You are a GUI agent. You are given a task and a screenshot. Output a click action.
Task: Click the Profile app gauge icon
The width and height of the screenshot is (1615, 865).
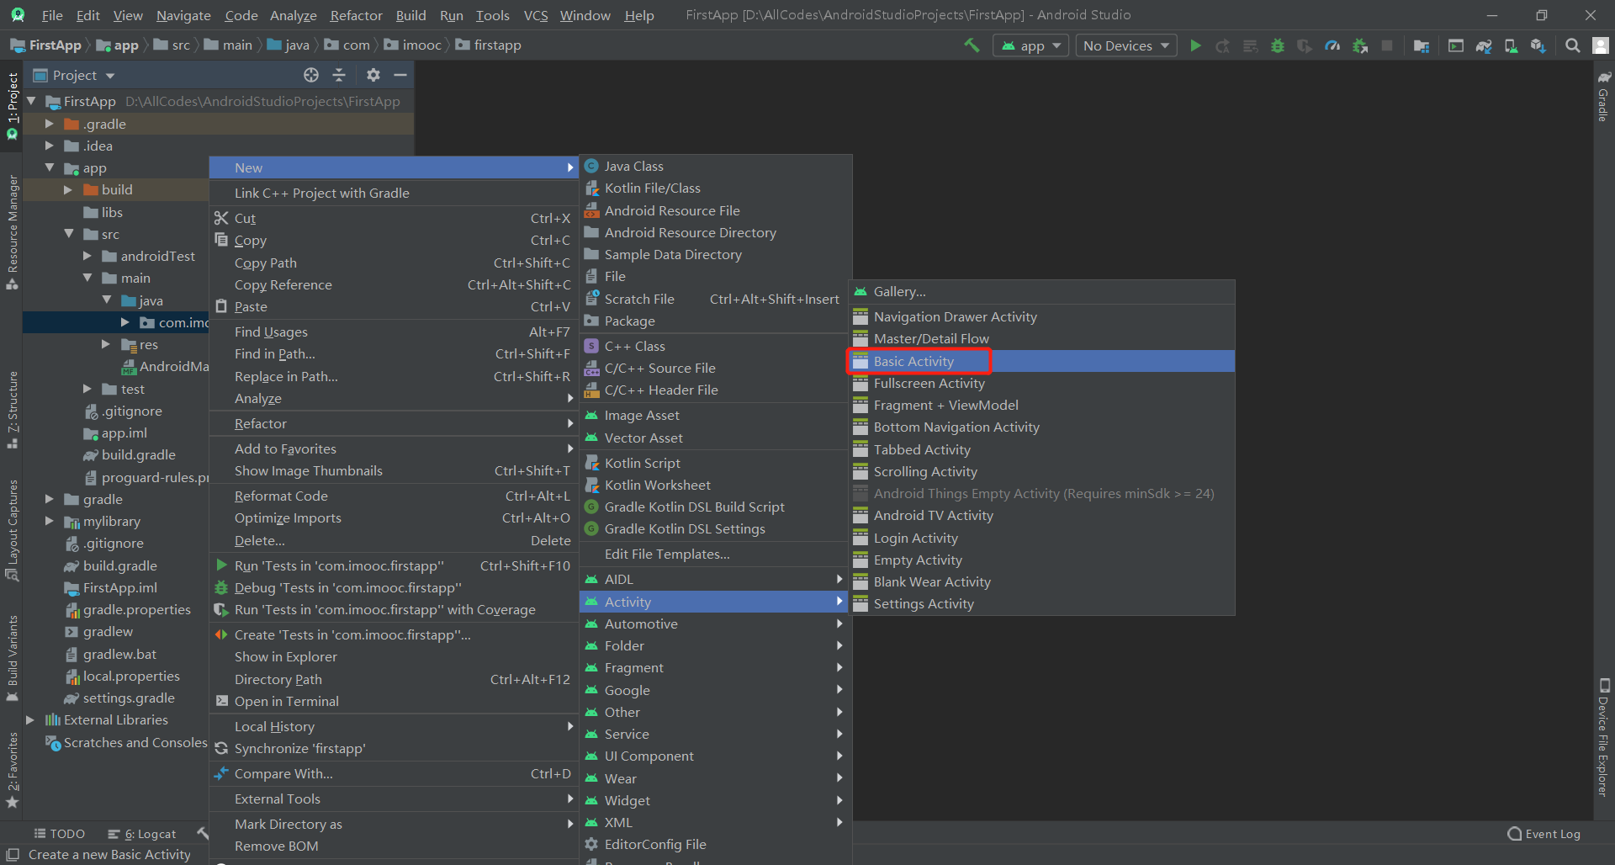coord(1332,45)
